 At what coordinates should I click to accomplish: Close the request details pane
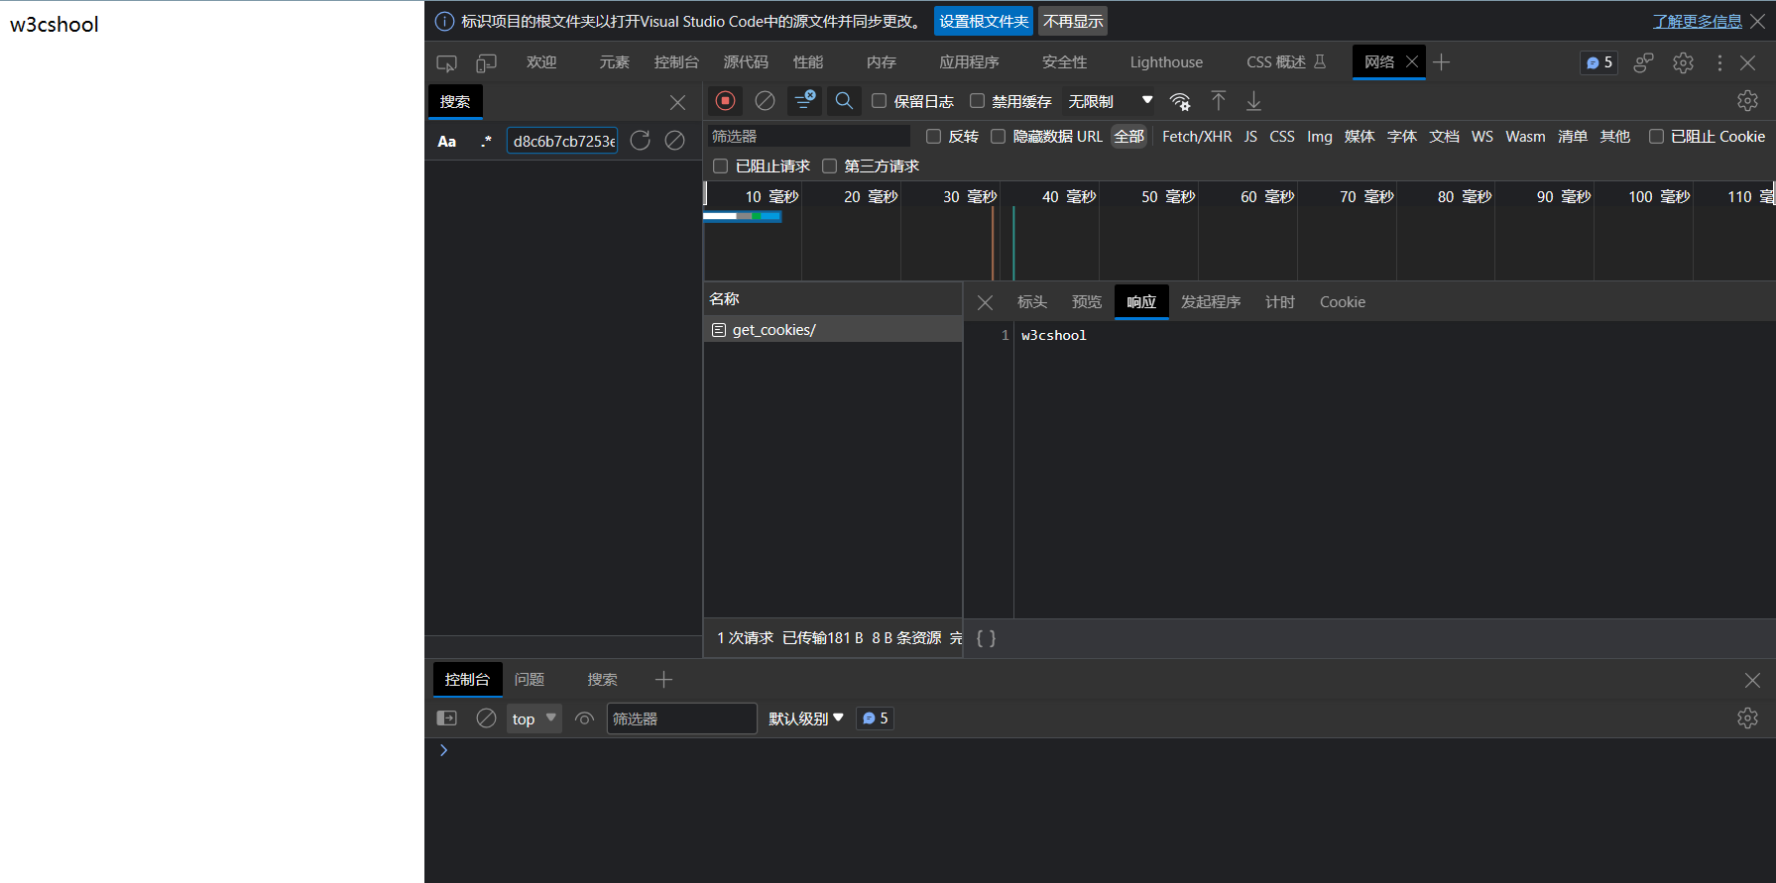tap(985, 302)
